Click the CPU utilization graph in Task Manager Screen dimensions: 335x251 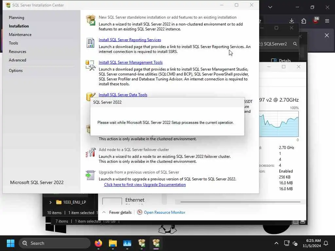point(279,124)
